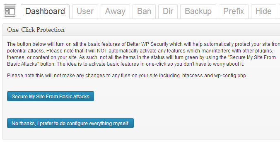Choose No thanks, configure everything myself button
This screenshot has height=152, width=280.
(70, 123)
